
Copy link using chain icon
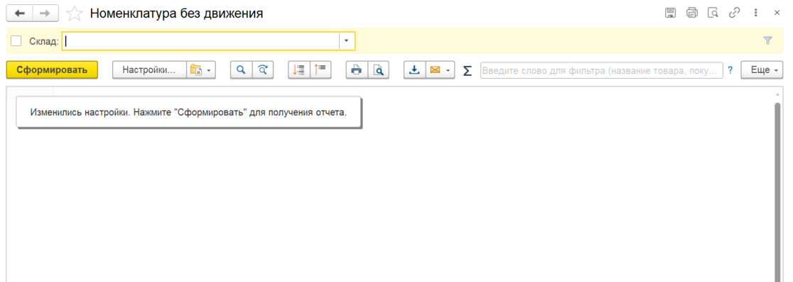point(734,13)
